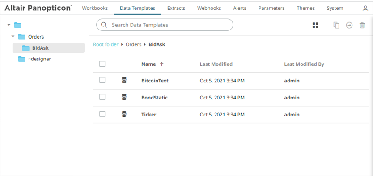Switch to grid view icon
Screen dimensions: 373x176
(x=315, y=25)
